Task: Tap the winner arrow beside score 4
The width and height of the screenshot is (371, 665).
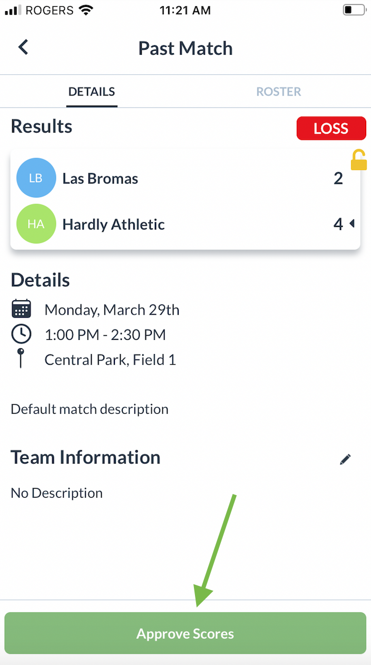Action: coord(352,224)
